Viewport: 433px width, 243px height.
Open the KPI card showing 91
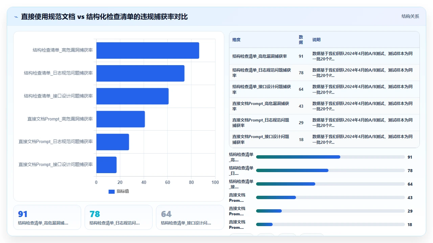(x=47, y=217)
